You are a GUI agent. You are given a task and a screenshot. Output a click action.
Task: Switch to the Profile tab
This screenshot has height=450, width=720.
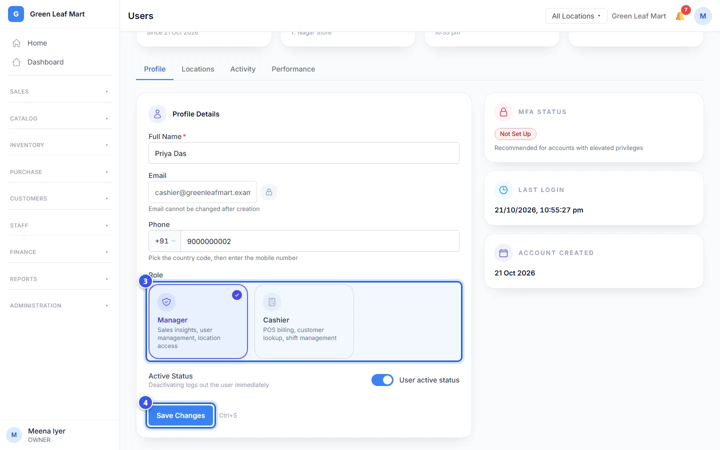click(x=155, y=69)
